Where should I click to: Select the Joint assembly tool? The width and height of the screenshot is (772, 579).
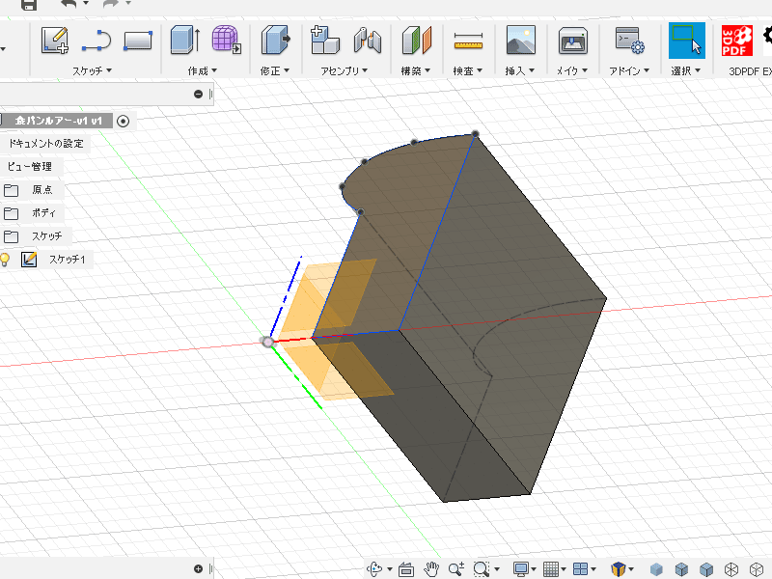click(x=368, y=40)
